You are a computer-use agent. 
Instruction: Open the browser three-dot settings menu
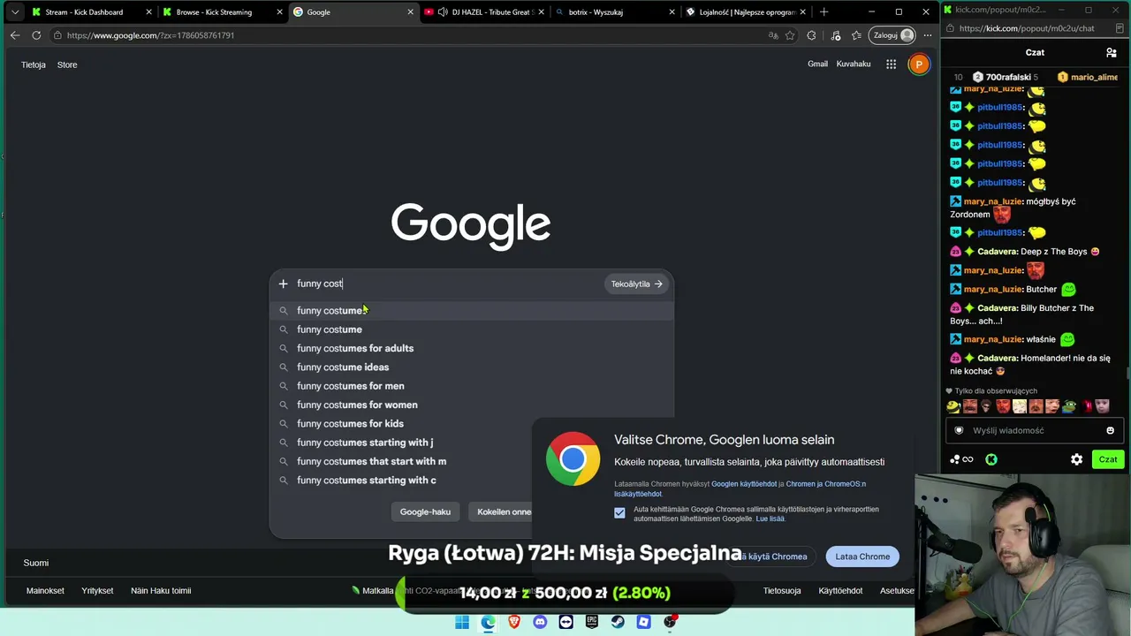[927, 35]
